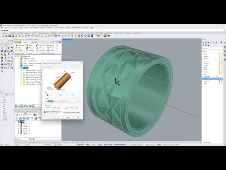Switch to the Simulate tab

coord(34,42)
